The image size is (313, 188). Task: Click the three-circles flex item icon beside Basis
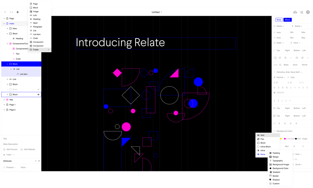[275, 65]
